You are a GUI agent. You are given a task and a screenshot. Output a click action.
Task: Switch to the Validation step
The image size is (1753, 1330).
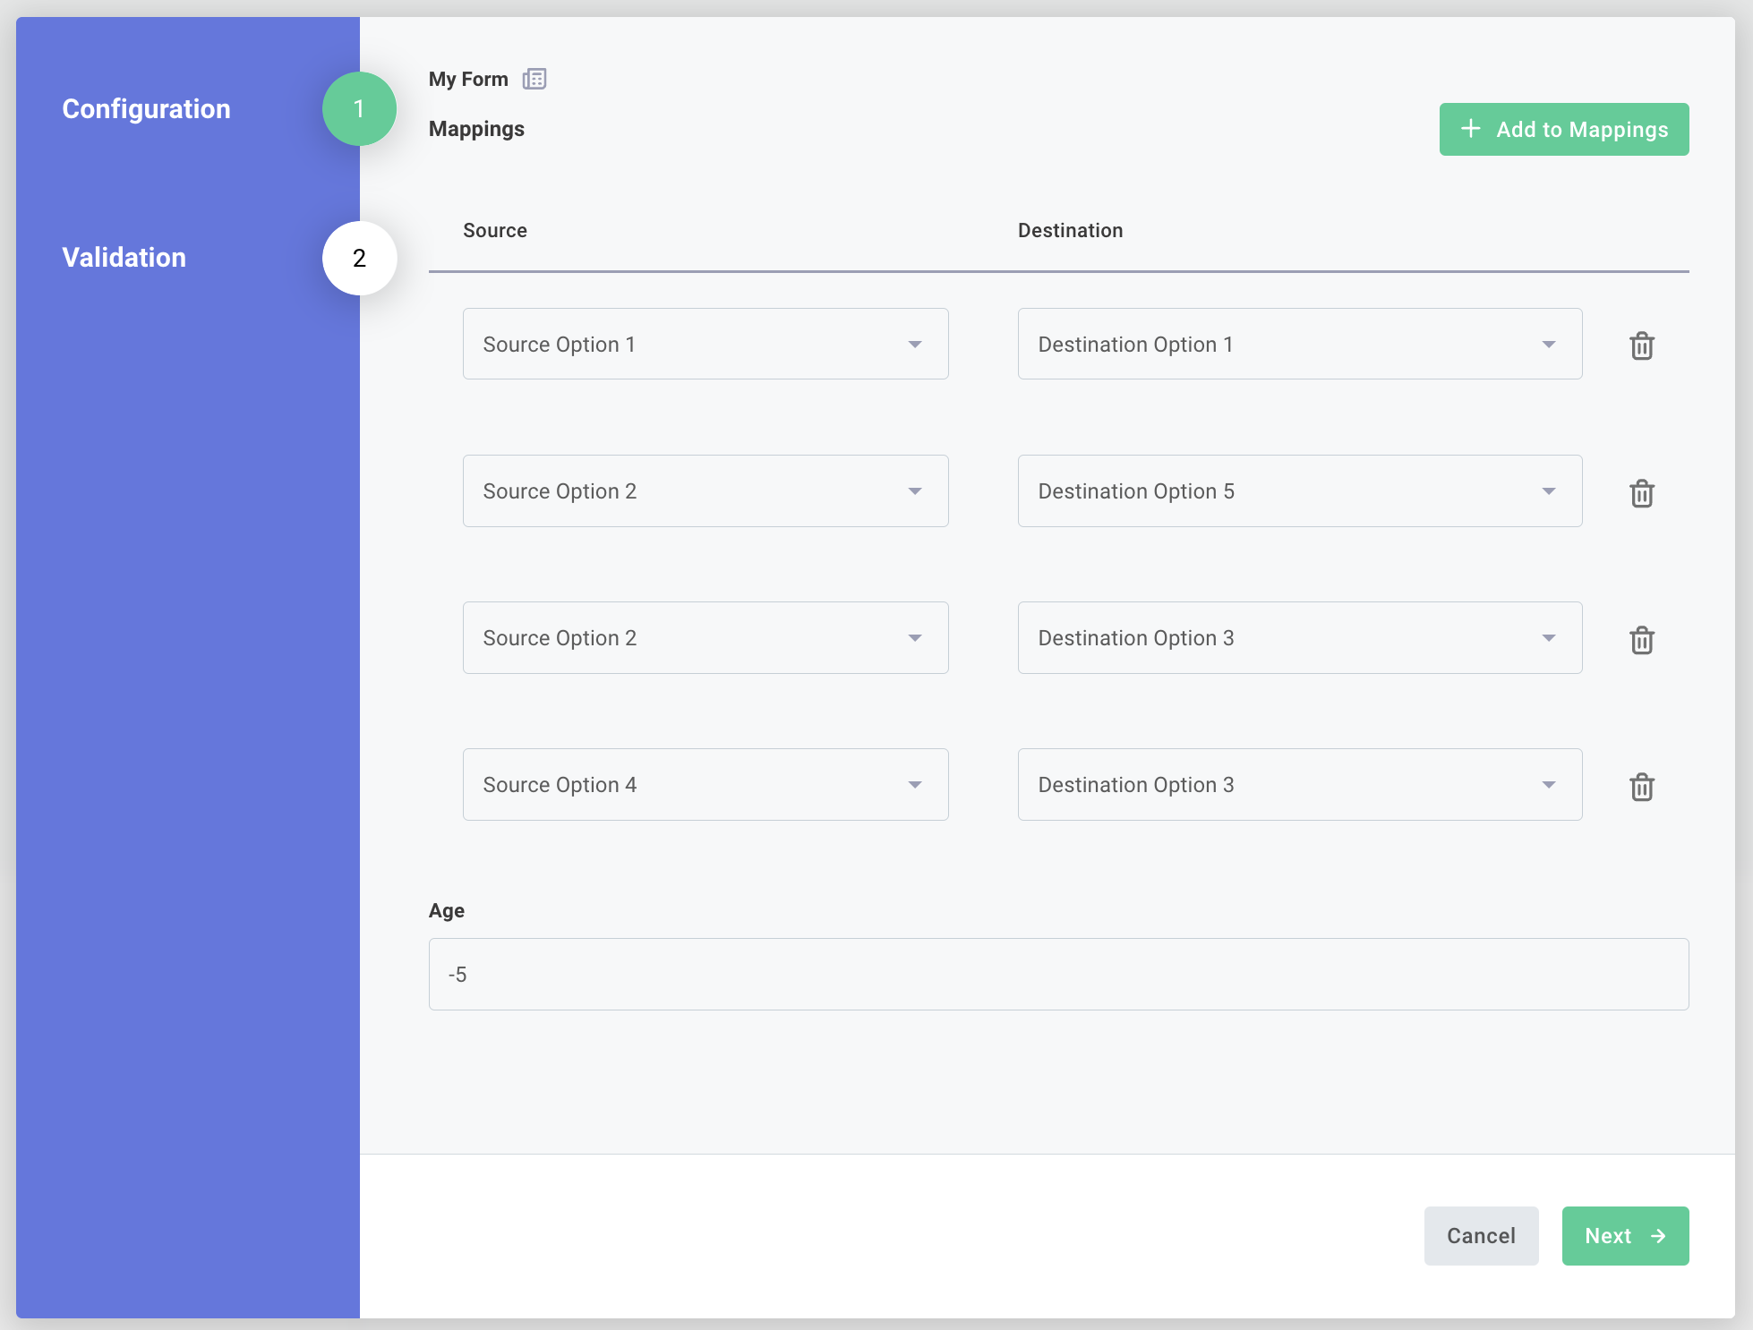point(124,258)
